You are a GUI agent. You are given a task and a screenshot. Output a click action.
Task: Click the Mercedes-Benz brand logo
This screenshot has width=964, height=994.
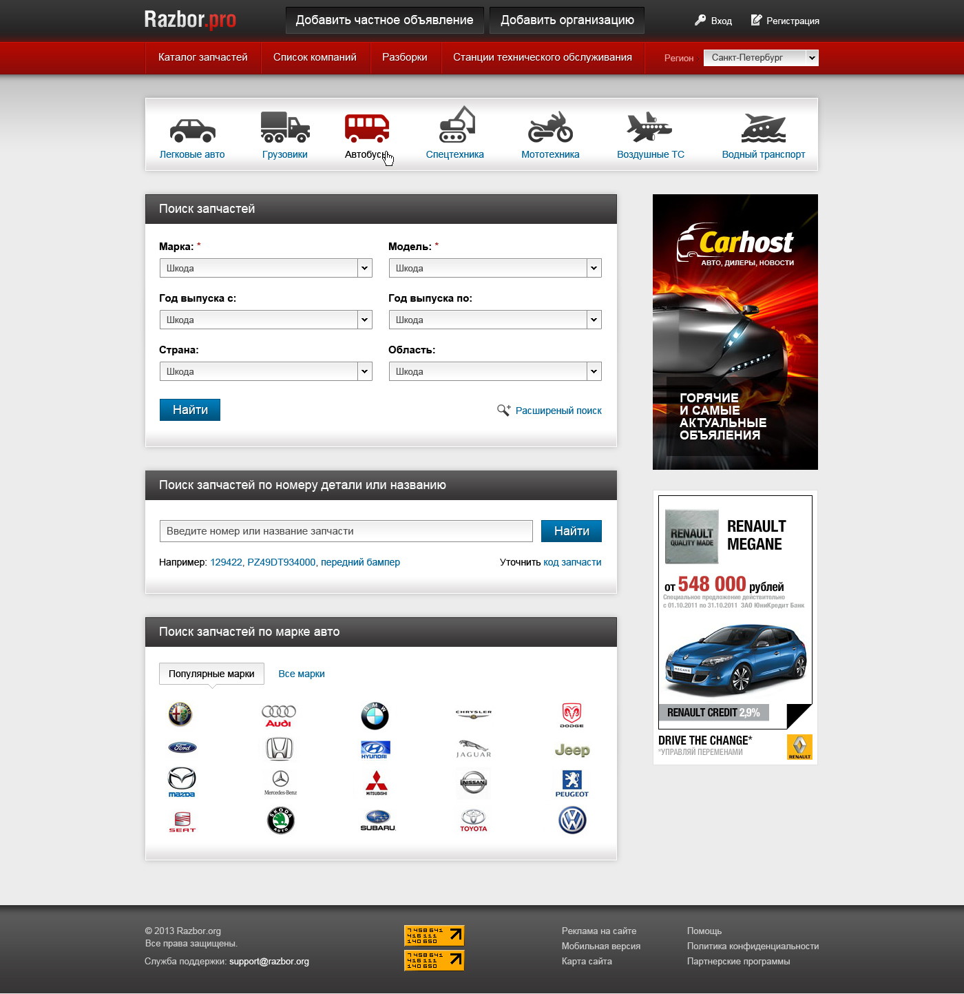(280, 783)
